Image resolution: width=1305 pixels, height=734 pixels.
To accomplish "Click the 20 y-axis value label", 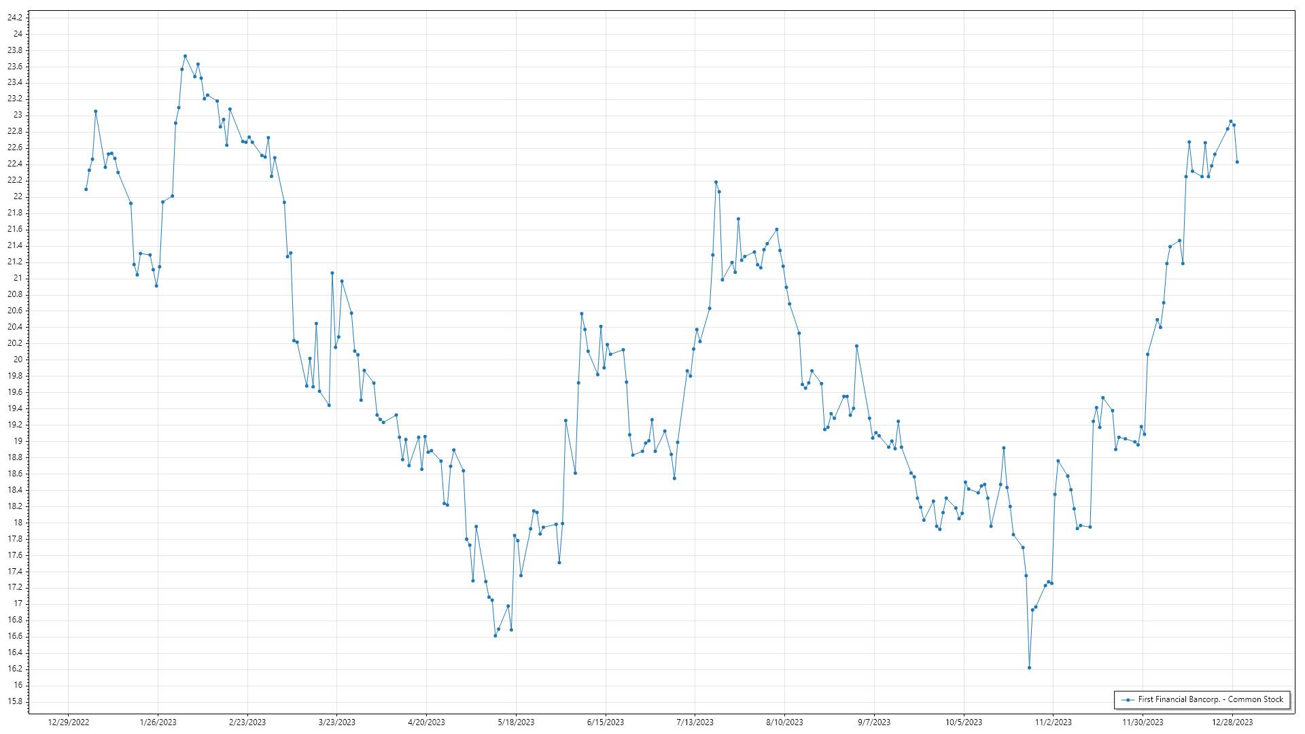I will (x=18, y=360).
